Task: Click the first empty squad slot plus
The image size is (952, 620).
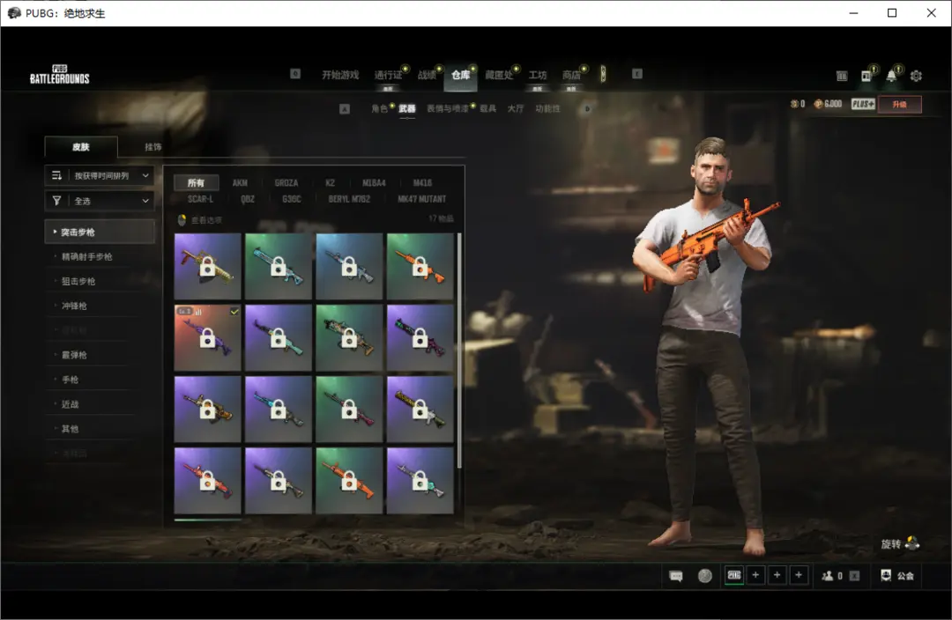Action: point(755,576)
